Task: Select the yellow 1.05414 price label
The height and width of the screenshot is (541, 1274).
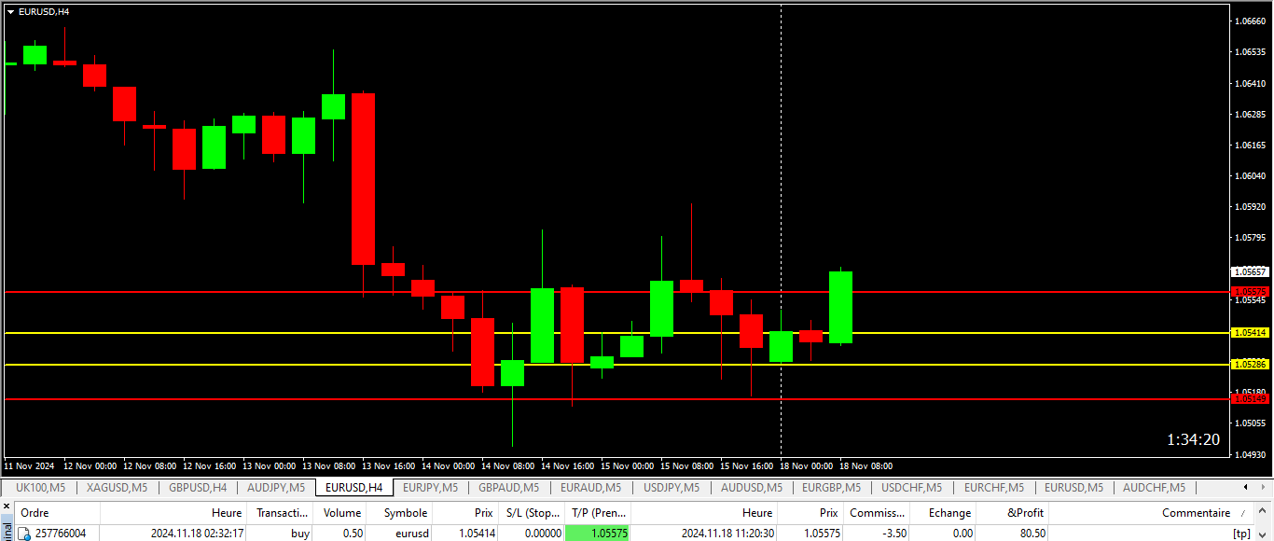Action: [1250, 333]
